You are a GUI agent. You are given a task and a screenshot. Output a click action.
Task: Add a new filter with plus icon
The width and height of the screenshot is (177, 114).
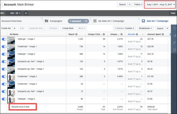(26, 13)
